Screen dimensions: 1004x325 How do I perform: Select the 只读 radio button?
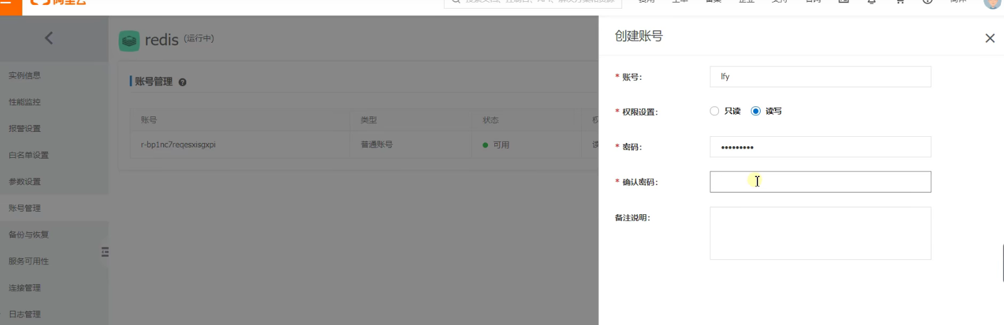pyautogui.click(x=714, y=111)
